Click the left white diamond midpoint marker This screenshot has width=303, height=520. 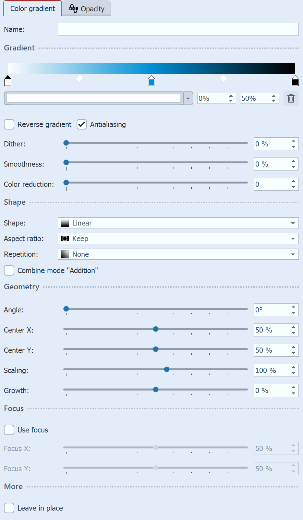[x=80, y=78]
